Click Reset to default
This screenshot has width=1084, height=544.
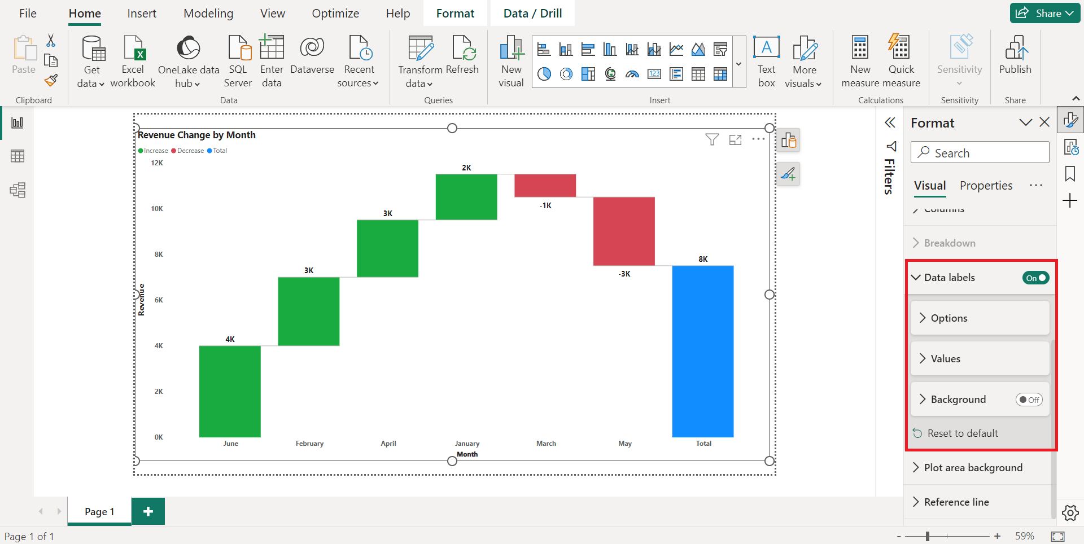coord(963,433)
